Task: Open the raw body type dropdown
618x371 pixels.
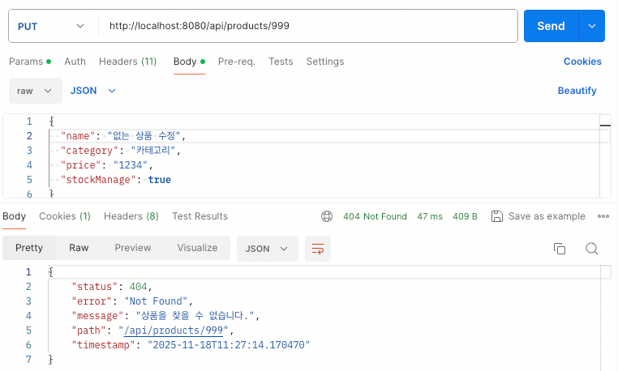Action: click(x=35, y=91)
